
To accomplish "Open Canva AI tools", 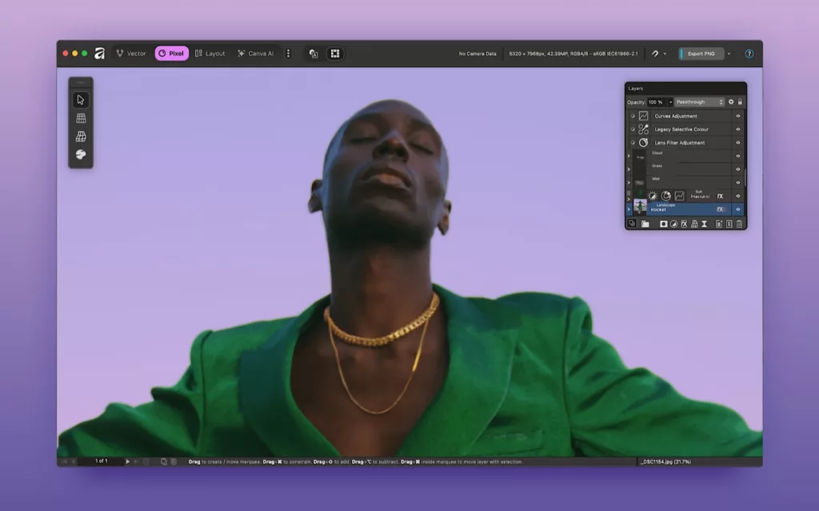I will click(255, 53).
